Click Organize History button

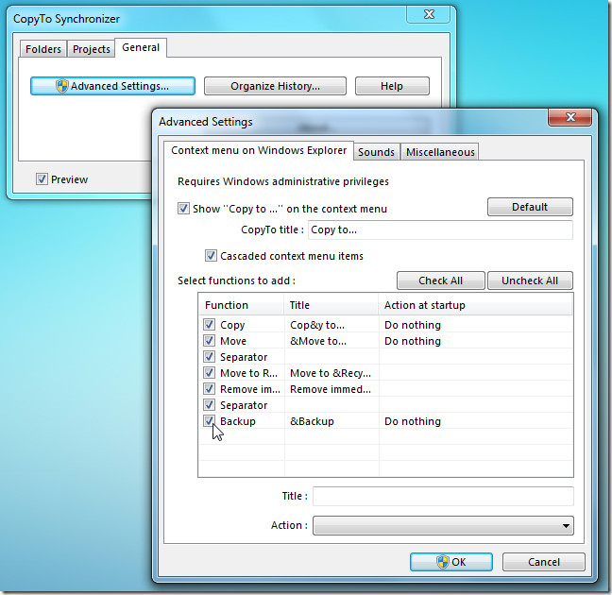coord(275,86)
